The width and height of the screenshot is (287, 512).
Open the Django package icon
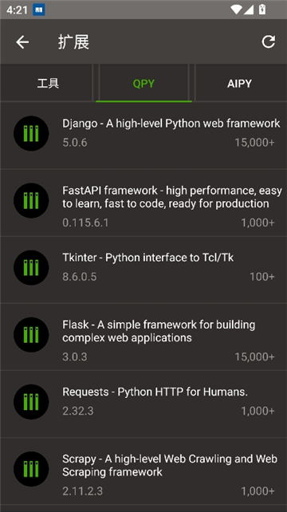tap(31, 133)
